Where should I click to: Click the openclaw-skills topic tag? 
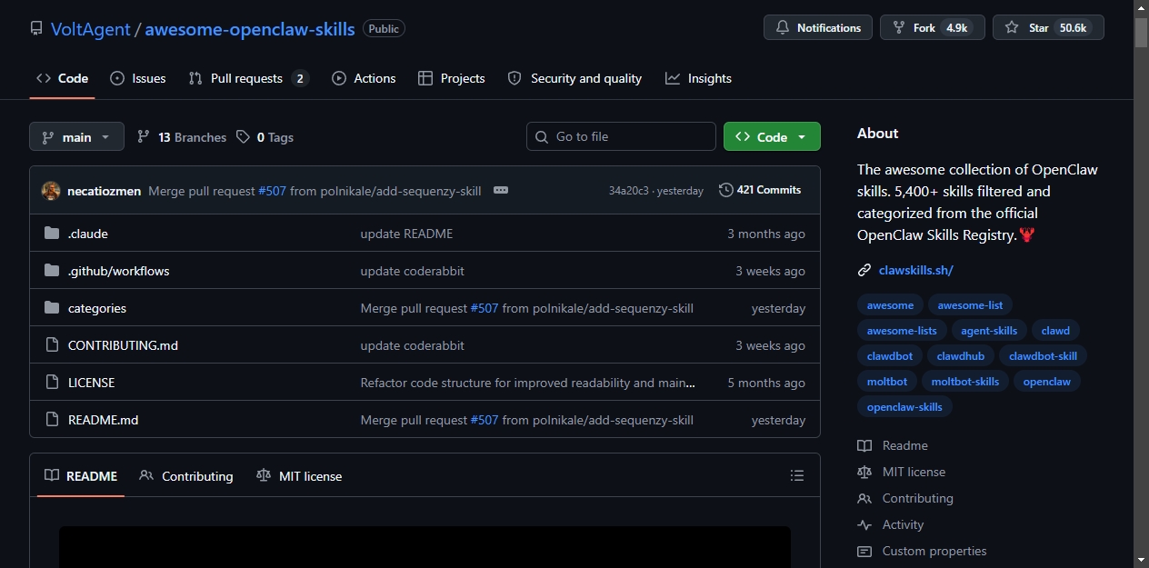[x=904, y=407]
